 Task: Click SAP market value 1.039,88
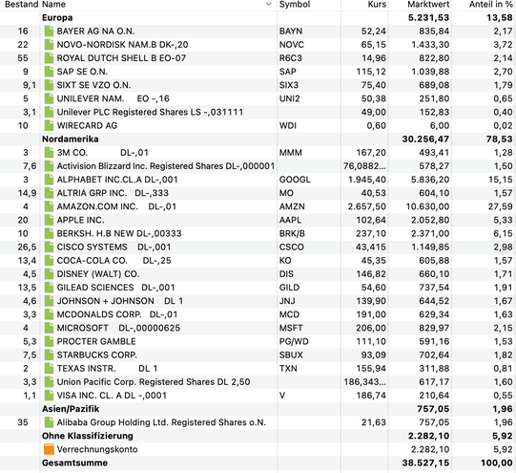coord(430,72)
